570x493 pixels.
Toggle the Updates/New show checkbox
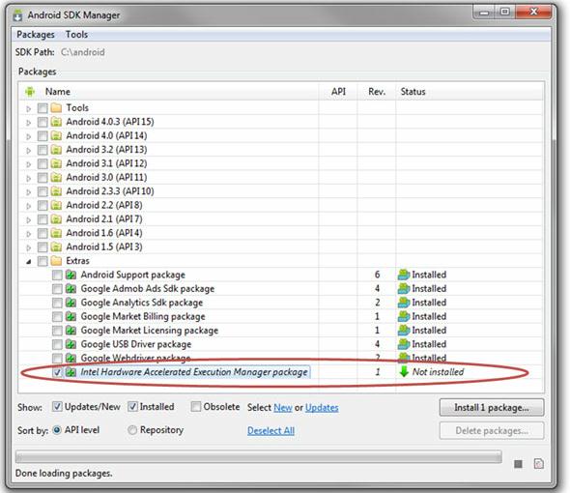57,406
